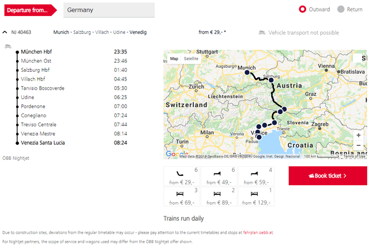Select the 3-bed sleeper from € 69
The image size is (369, 246).
(182, 197)
